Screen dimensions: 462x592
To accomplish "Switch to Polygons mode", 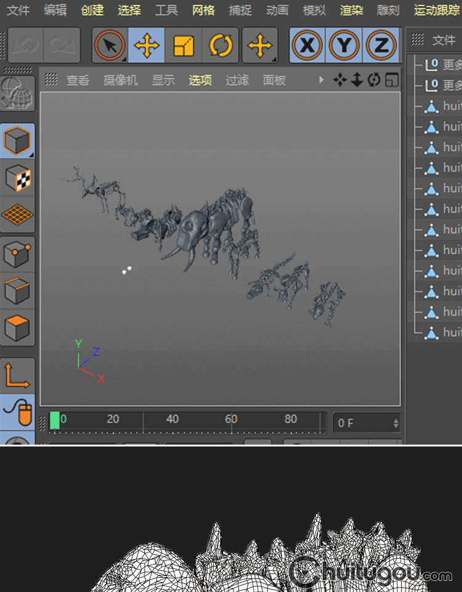I will (17, 327).
